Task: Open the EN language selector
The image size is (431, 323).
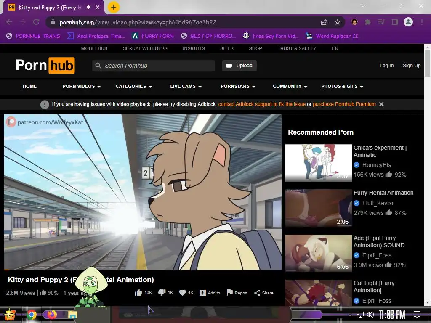Action: (335, 48)
